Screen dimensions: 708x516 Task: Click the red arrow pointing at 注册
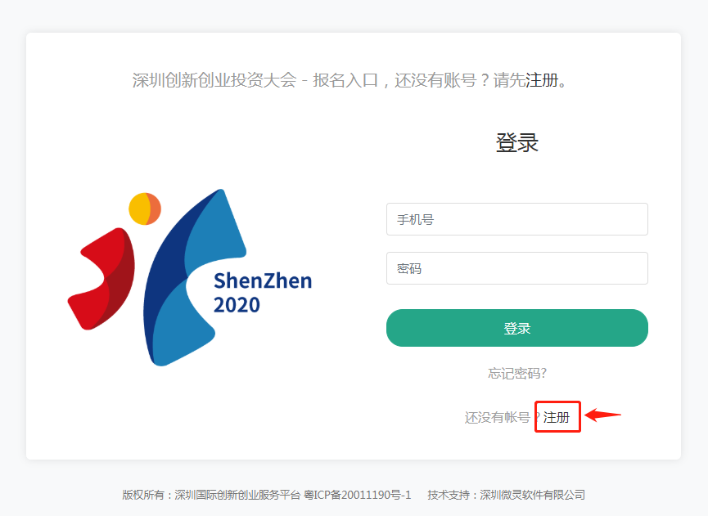point(602,415)
